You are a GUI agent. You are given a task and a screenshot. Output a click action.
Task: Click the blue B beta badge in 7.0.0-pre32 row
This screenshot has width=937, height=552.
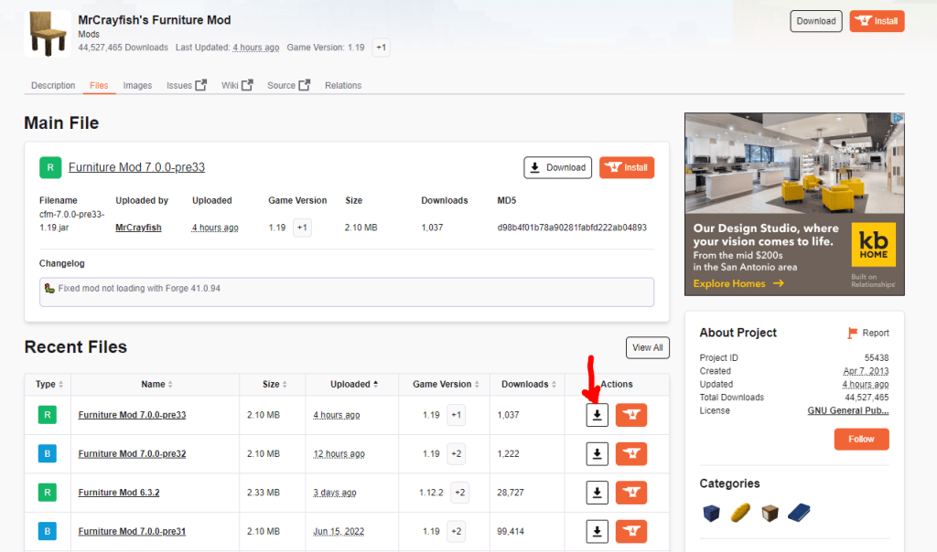(x=48, y=453)
